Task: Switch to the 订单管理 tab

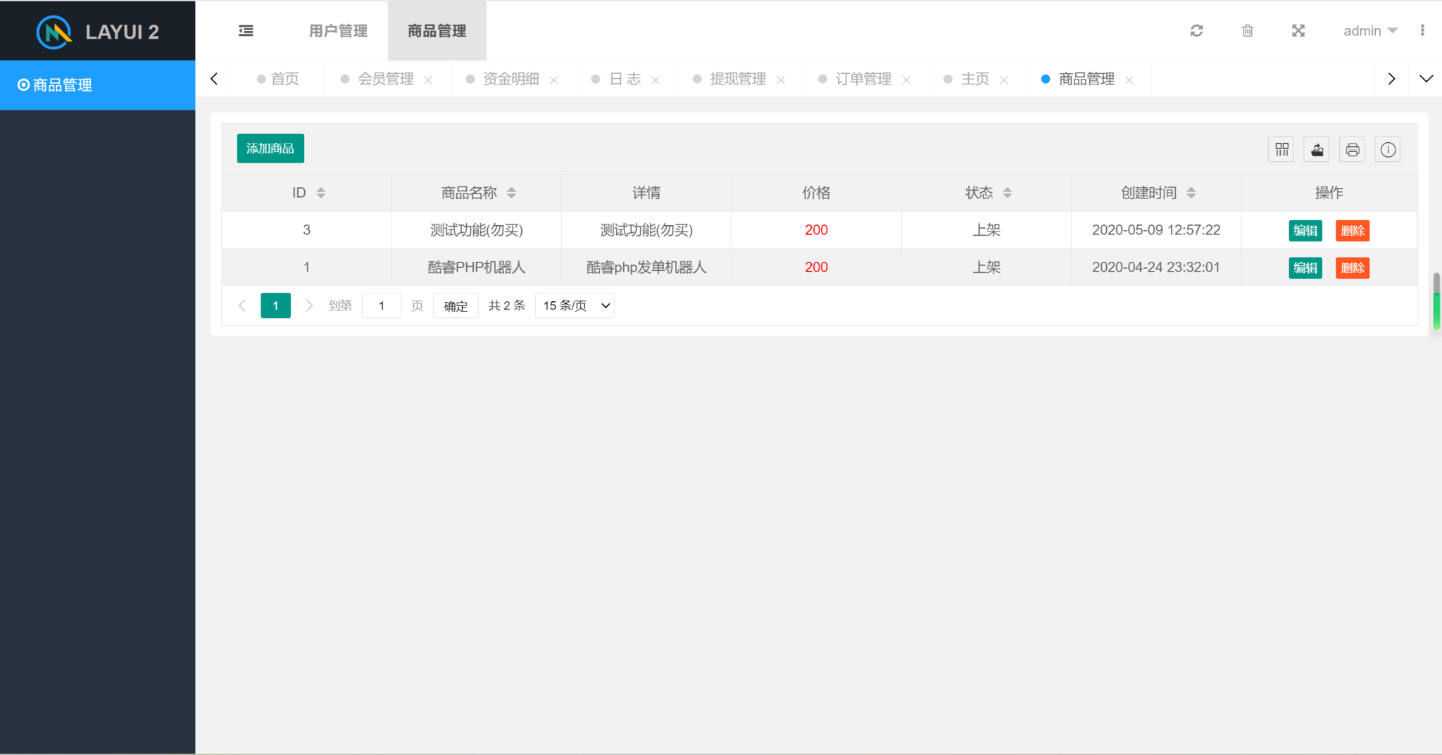Action: 863,79
